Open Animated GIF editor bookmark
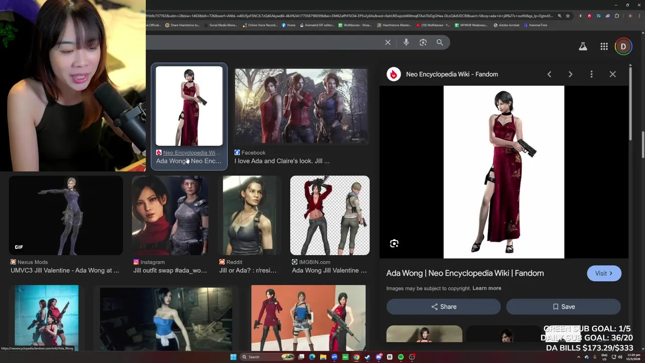This screenshot has width=645, height=363. [317, 25]
